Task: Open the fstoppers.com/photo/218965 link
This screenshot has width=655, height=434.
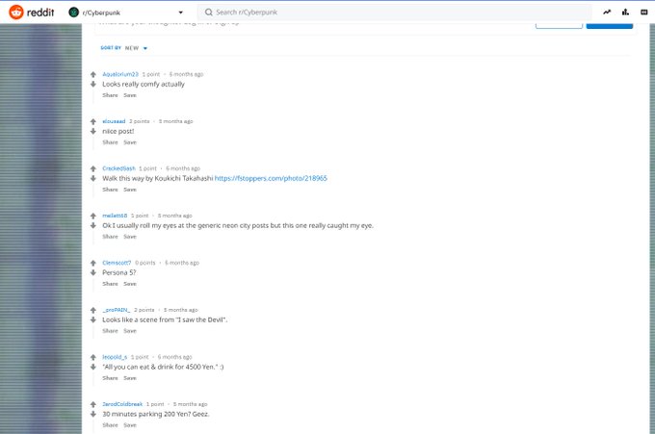Action: pyautogui.click(x=271, y=178)
